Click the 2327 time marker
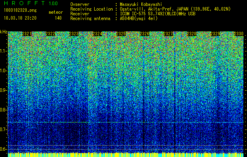247x157 pixels. 168,33
